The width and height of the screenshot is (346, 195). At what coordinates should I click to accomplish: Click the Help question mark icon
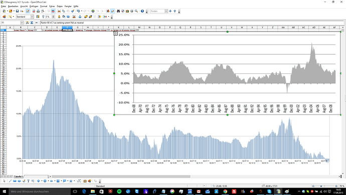click(142, 11)
